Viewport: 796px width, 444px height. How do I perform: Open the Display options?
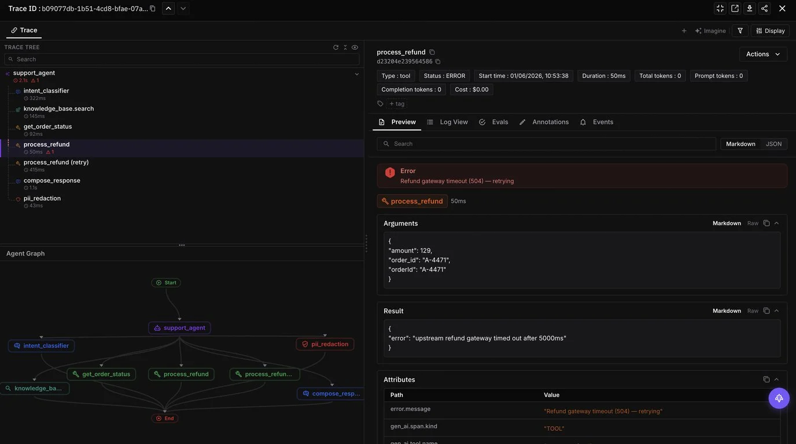pyautogui.click(x=770, y=31)
